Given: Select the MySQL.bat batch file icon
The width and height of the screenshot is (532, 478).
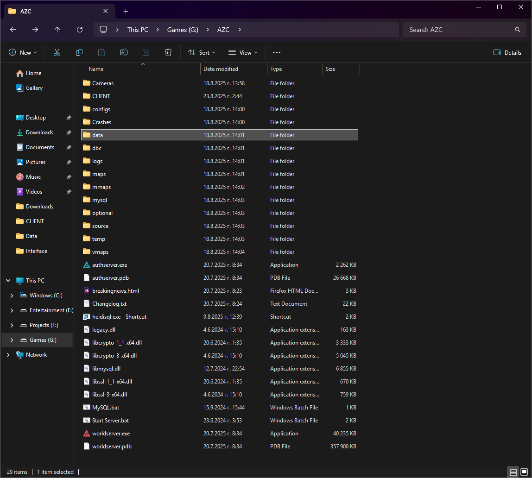Looking at the screenshot, I should 87,408.
